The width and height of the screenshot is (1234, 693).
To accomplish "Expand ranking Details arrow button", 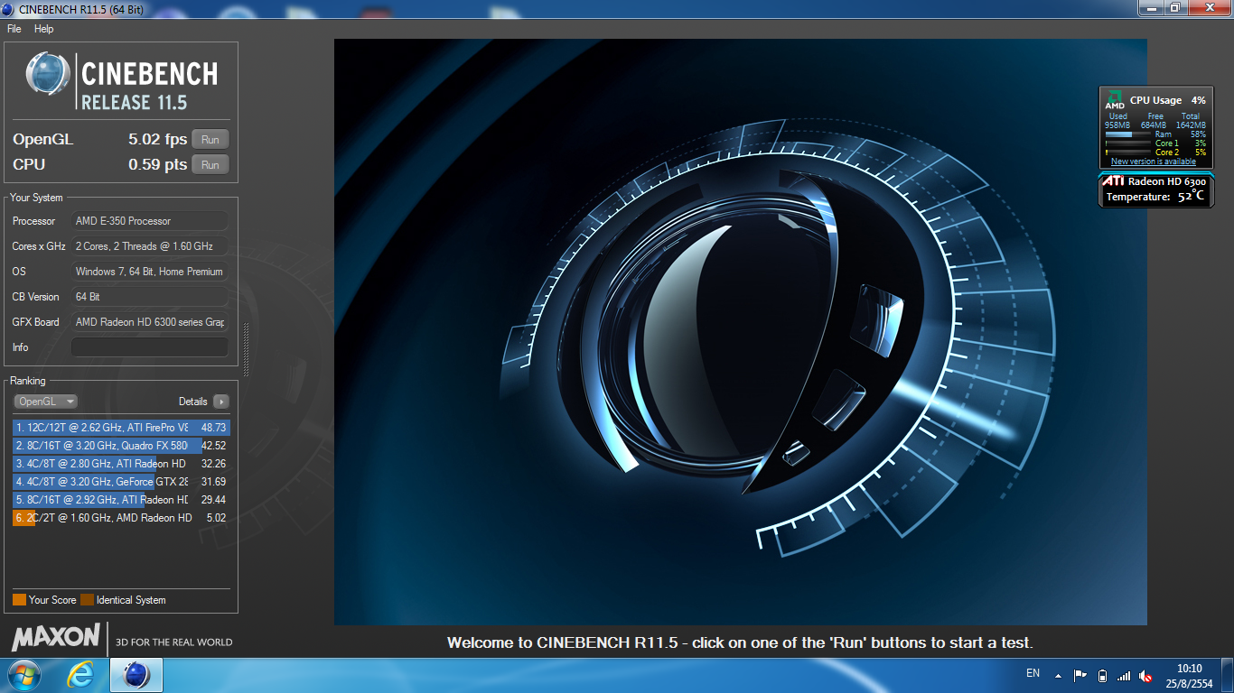I will [221, 402].
